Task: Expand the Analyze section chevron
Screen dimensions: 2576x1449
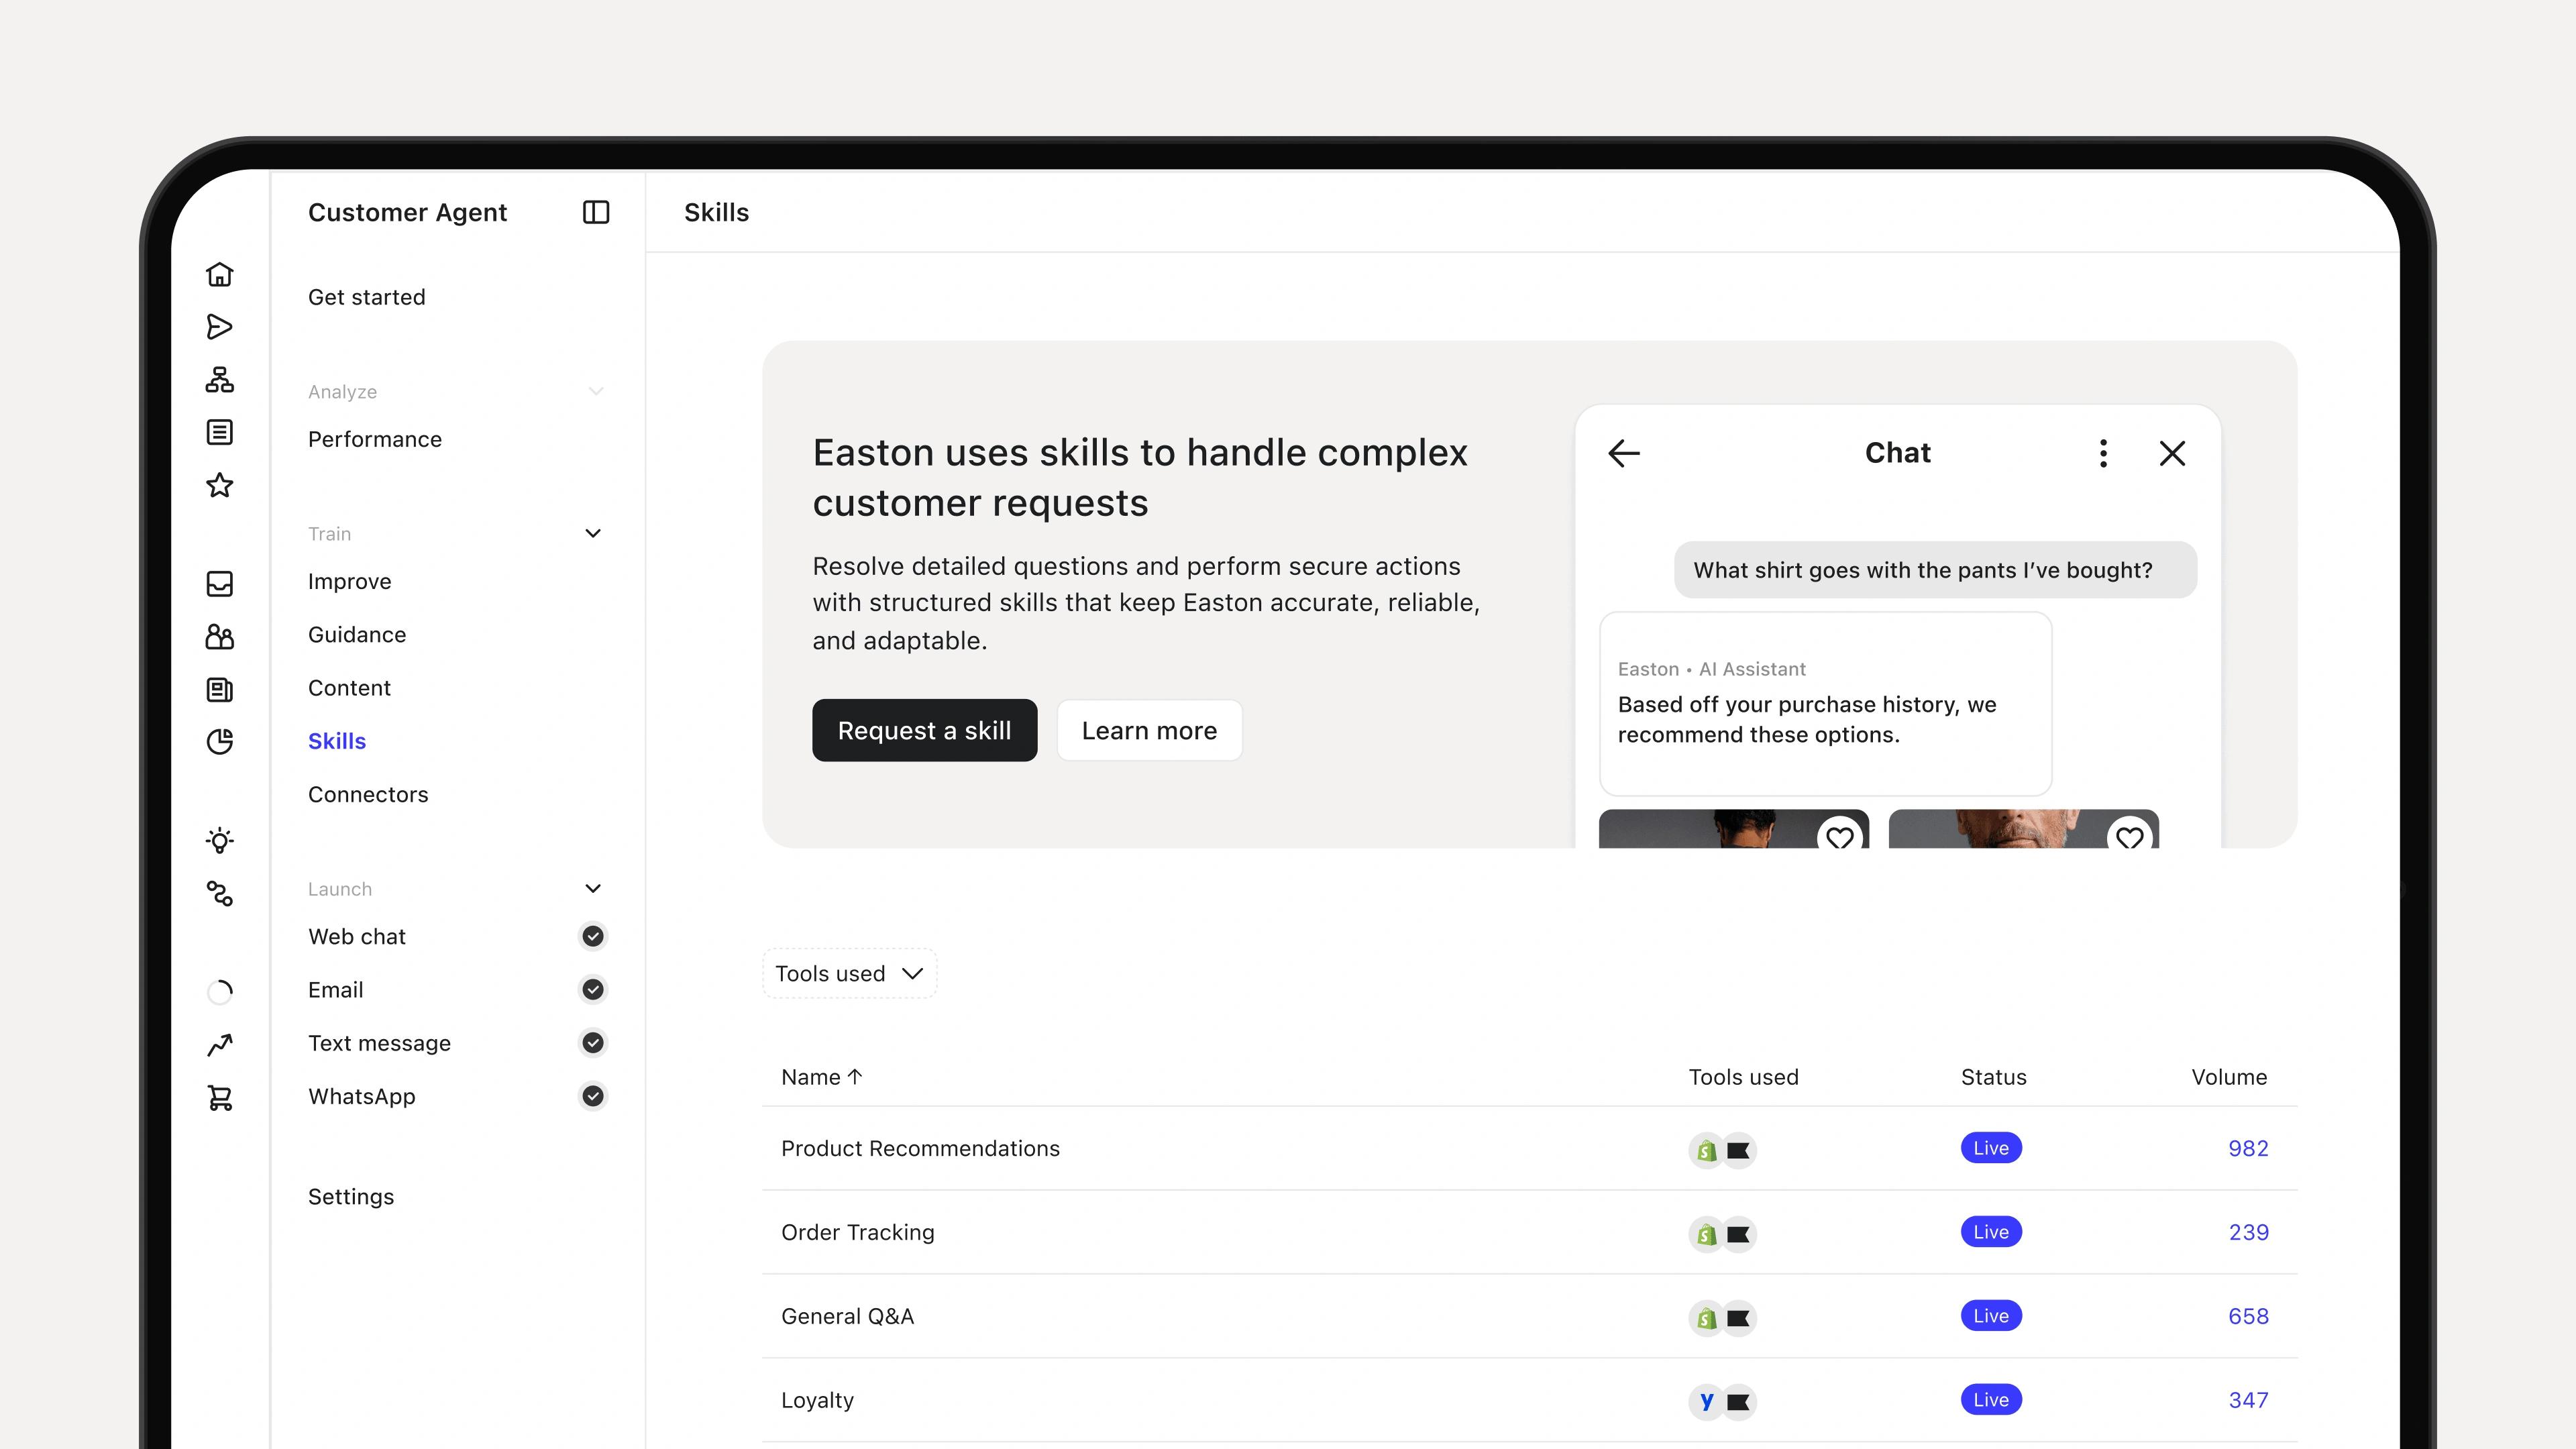Action: (596, 391)
